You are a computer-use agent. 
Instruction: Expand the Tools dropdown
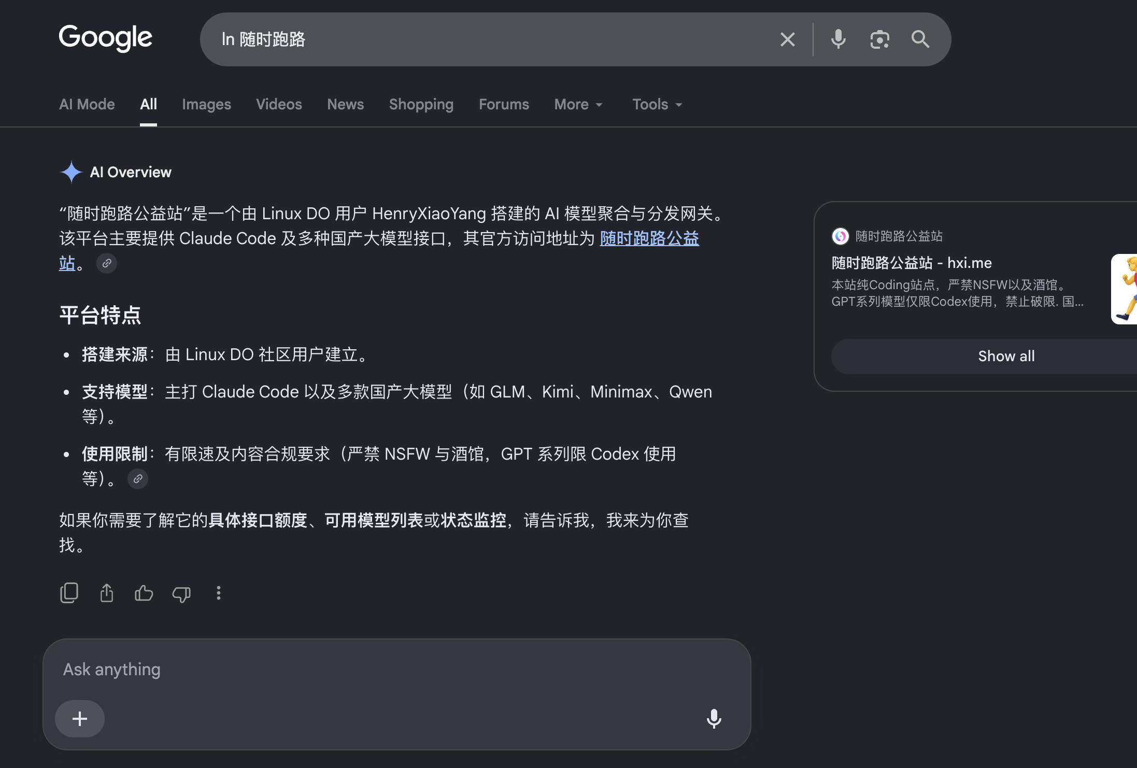tap(658, 105)
